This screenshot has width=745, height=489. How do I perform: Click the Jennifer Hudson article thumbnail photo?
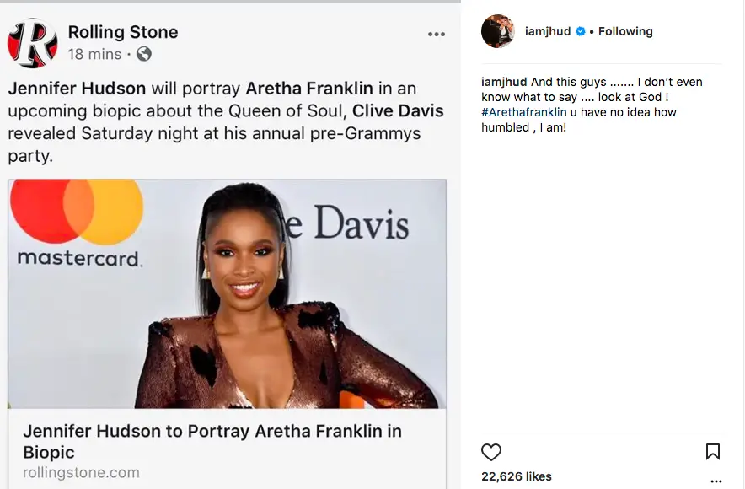click(x=226, y=293)
